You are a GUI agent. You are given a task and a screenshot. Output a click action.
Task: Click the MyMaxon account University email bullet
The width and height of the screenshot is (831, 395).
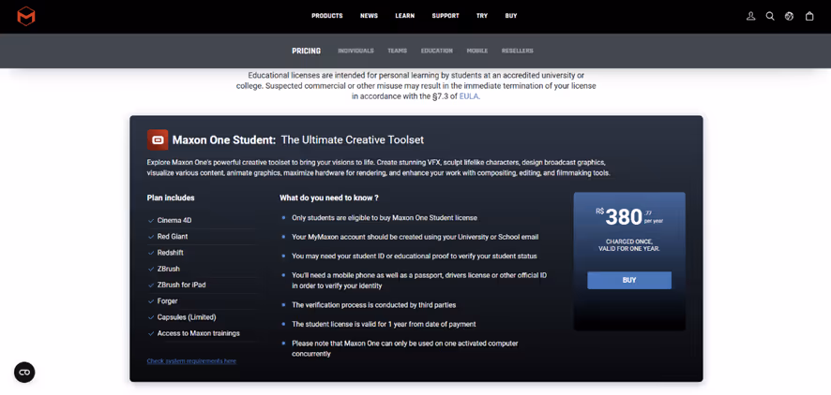415,237
